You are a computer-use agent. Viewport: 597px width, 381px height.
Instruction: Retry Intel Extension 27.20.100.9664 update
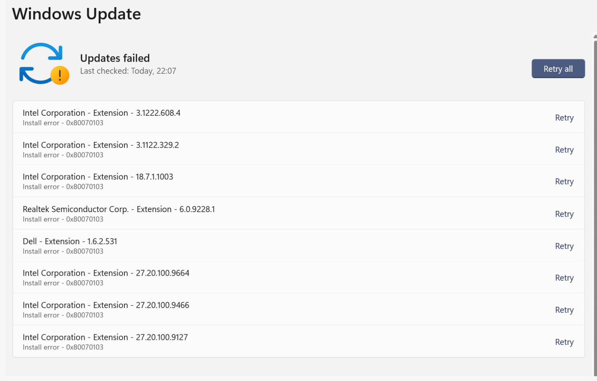click(x=564, y=278)
